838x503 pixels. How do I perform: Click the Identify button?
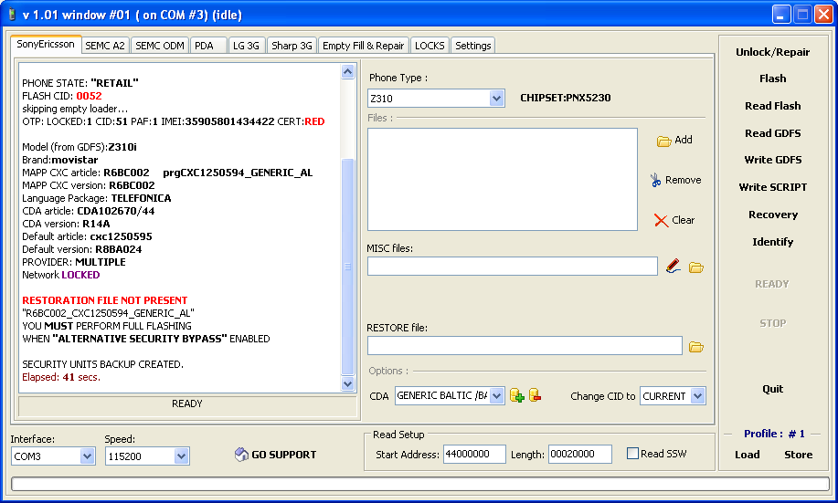tap(773, 242)
